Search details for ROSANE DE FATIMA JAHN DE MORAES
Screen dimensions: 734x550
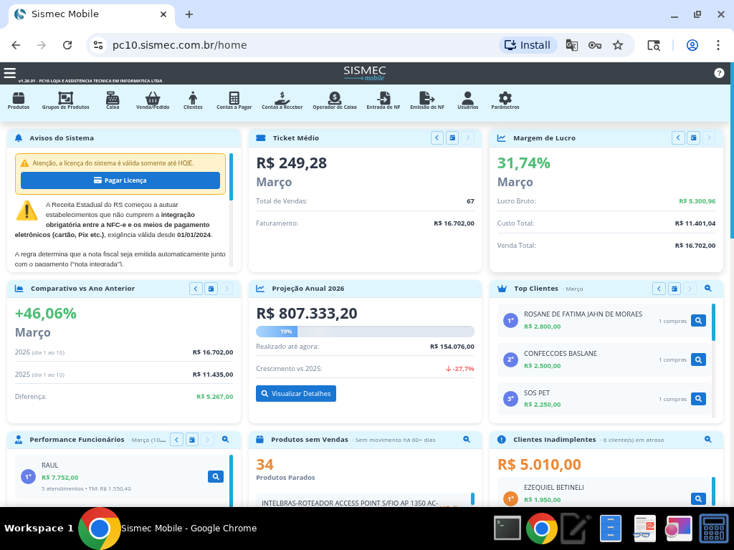[x=698, y=320]
